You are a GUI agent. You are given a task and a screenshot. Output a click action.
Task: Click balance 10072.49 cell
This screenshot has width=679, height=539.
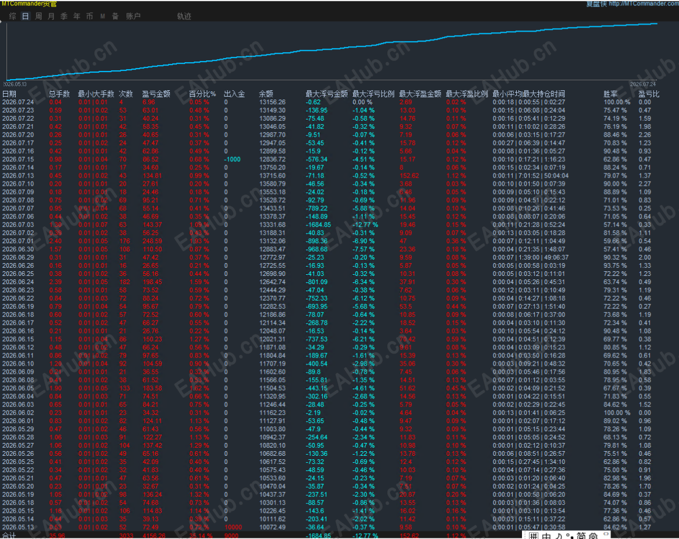[x=272, y=527]
